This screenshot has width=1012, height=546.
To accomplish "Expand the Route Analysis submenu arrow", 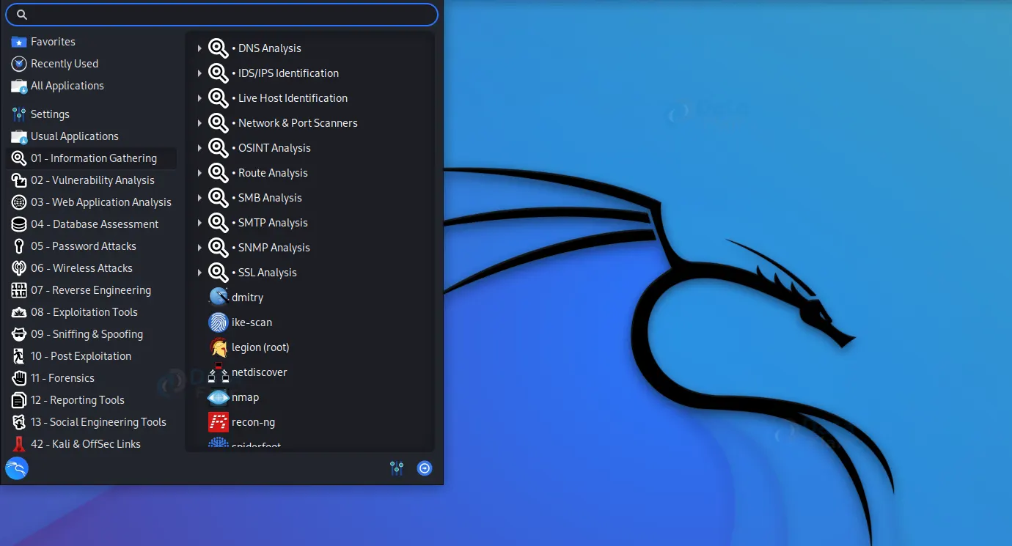I will [x=199, y=173].
